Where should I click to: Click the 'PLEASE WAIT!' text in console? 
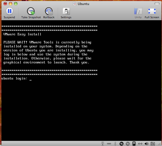coord(15,42)
